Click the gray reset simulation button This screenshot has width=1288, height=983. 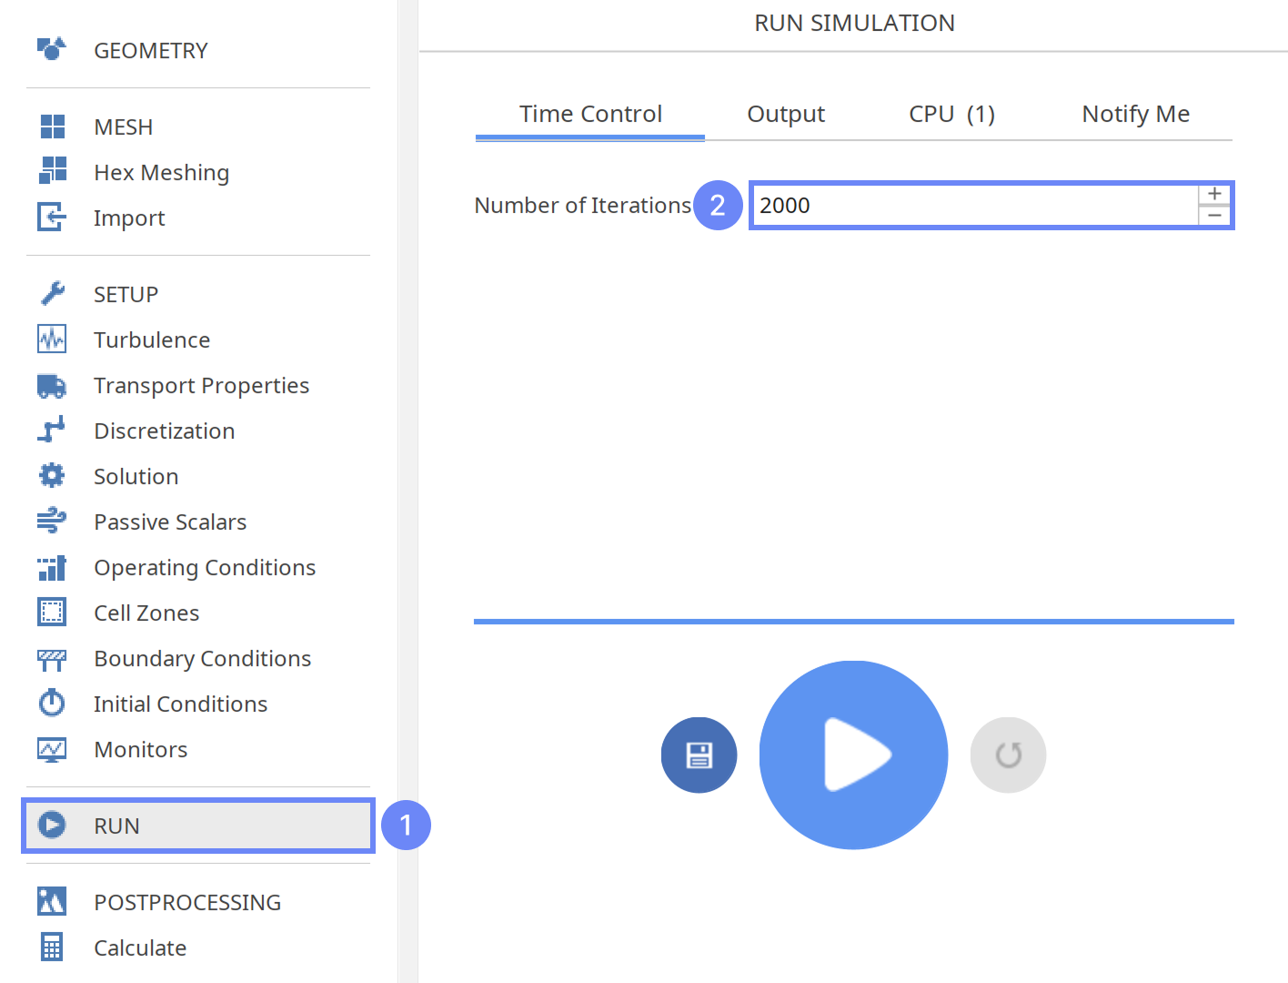click(1008, 755)
